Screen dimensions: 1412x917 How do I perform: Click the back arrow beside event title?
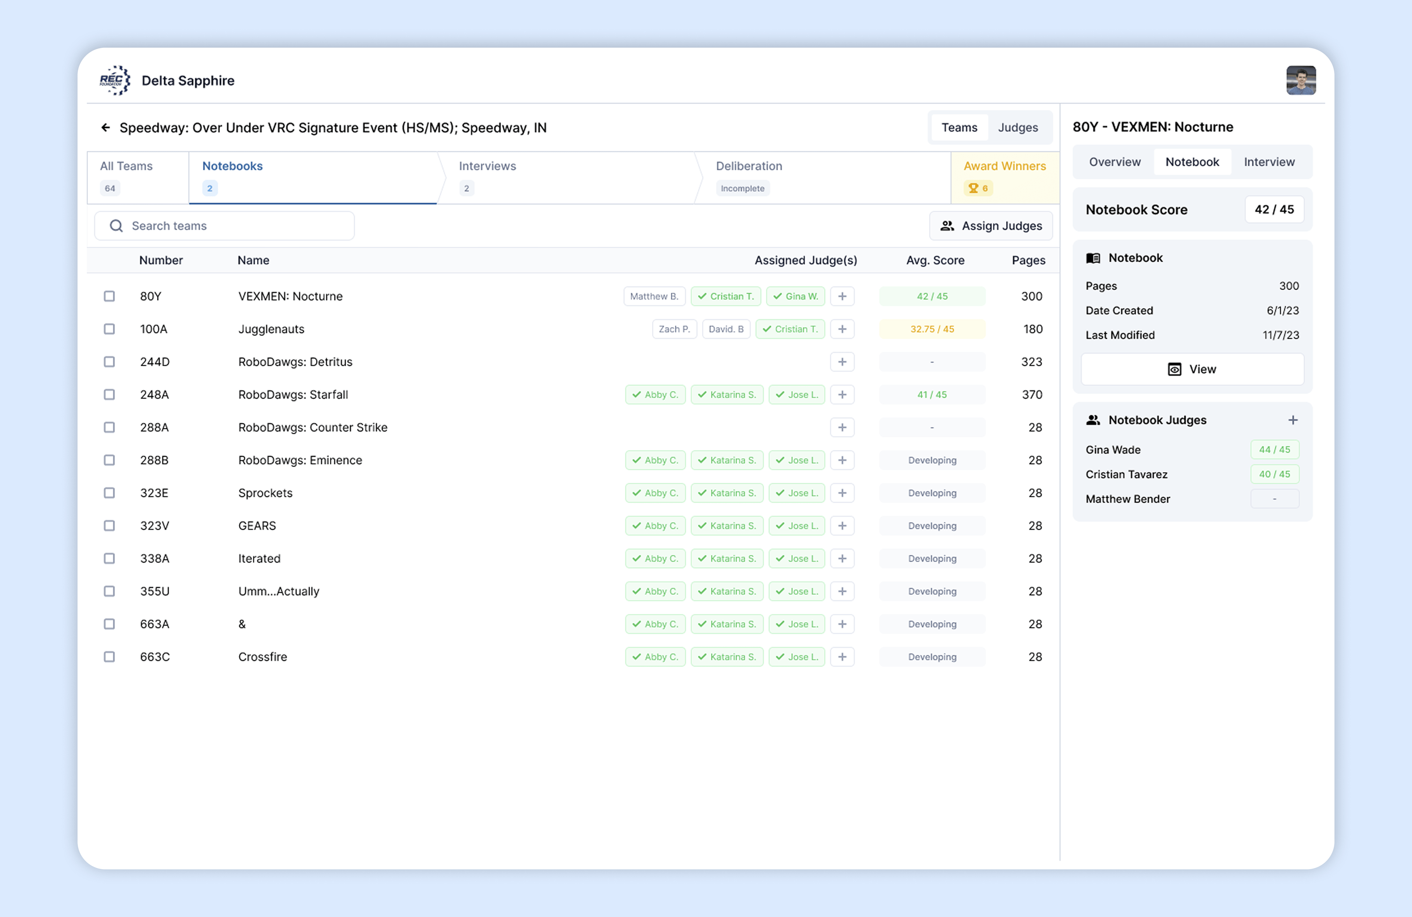(x=106, y=128)
